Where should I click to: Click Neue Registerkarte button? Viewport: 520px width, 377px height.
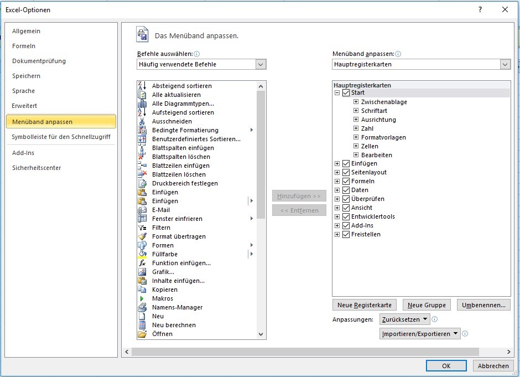click(x=365, y=305)
